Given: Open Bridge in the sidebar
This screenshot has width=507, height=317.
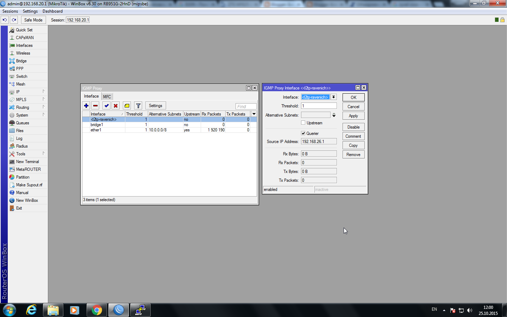Looking at the screenshot, I should pos(28,61).
